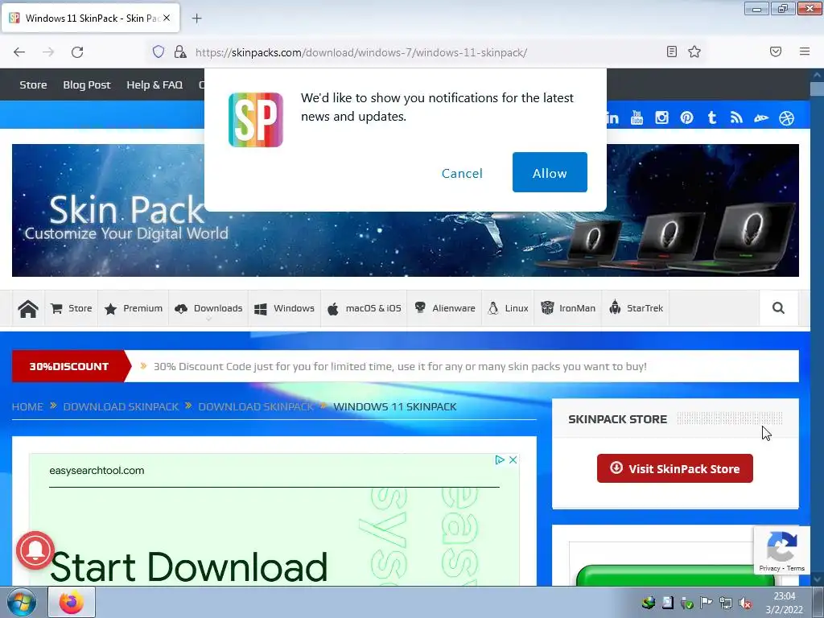
Task: Select the Windows 11 SkinPack browser tab
Action: pyautogui.click(x=91, y=18)
